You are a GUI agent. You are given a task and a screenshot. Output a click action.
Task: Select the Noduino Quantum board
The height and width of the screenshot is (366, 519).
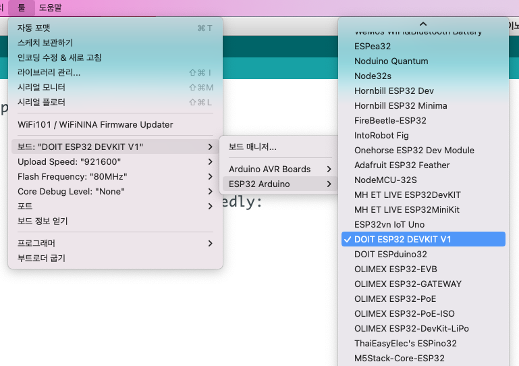click(x=423, y=61)
